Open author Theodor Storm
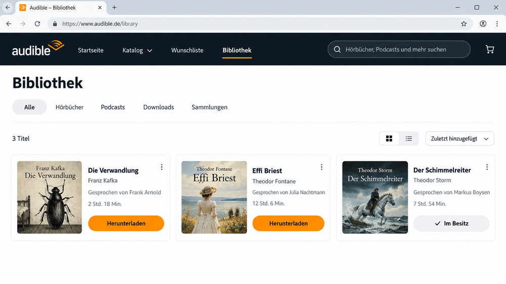The height and width of the screenshot is (284, 506). pos(432,180)
